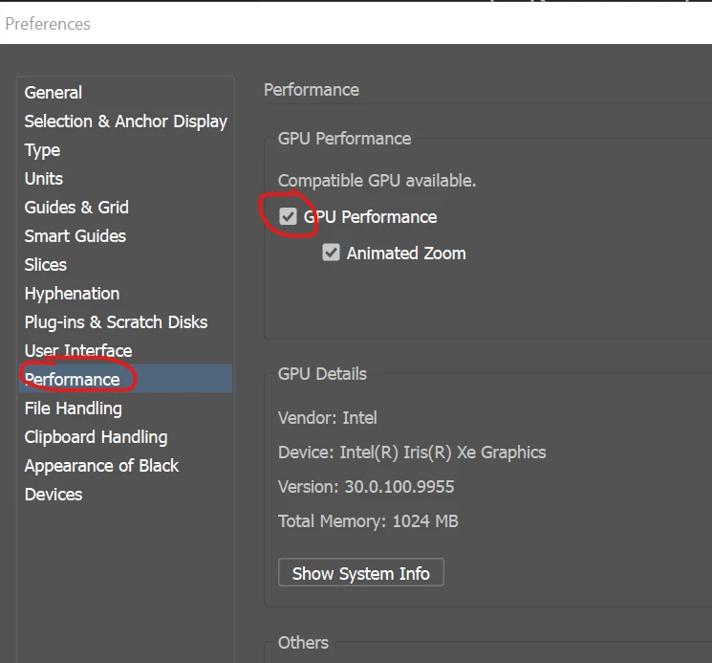Viewport: 712px width, 663px height.
Task: Switch to Guides & Grid settings
Action: coord(76,208)
